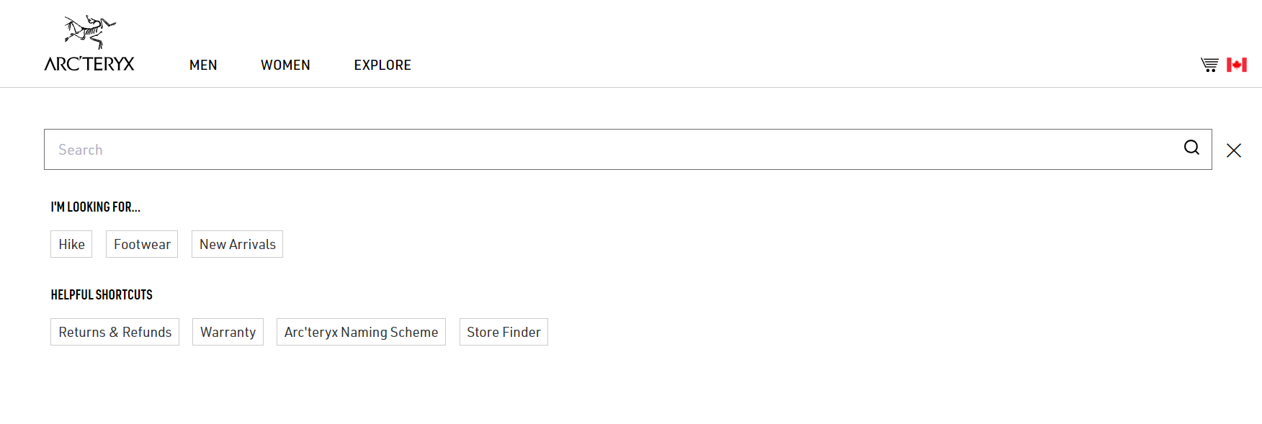Click the Arc'teryx fossil bird logo

pos(90,32)
